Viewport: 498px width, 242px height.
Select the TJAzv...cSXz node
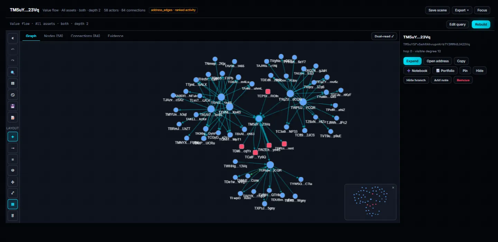pos(173,95)
